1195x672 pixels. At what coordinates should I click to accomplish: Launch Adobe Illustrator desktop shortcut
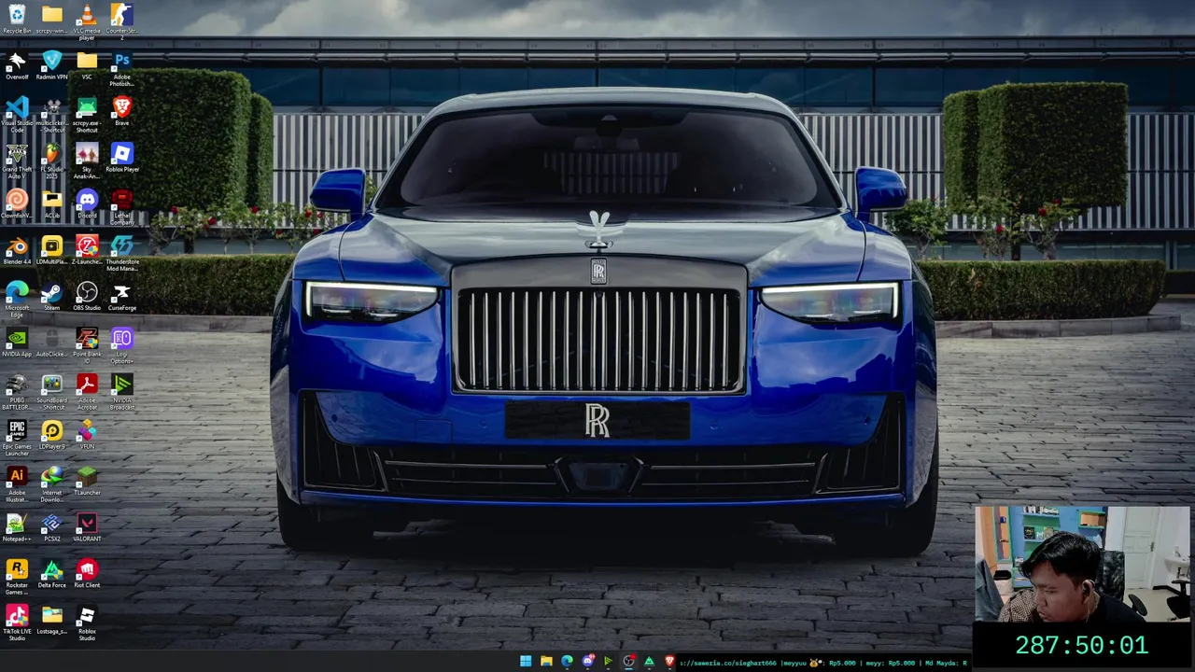17,483
